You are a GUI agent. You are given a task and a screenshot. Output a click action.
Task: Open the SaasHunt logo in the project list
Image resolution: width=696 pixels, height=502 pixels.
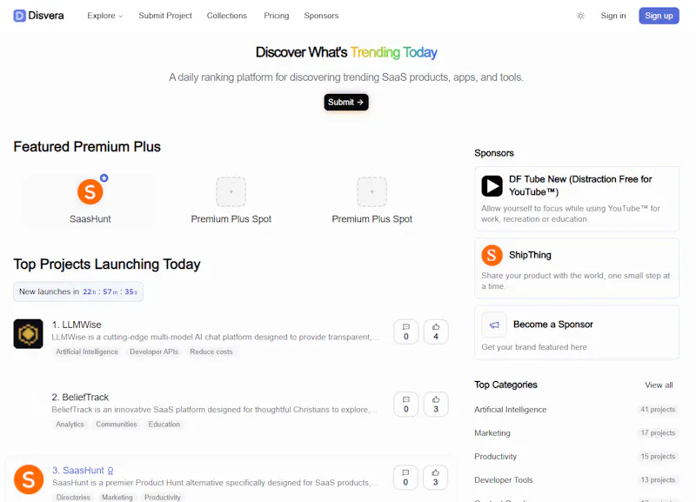[x=29, y=479]
